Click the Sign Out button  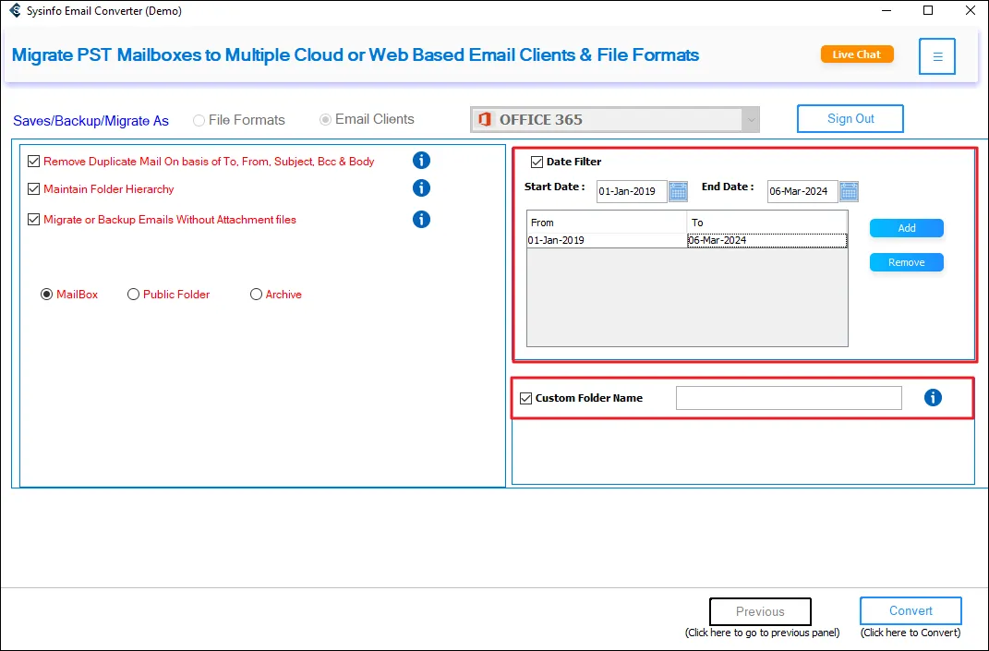pyautogui.click(x=850, y=119)
